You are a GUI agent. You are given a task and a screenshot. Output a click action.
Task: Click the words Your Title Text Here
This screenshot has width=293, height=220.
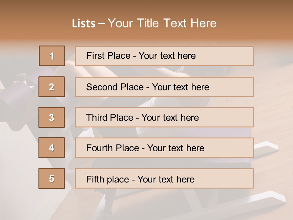162,23
